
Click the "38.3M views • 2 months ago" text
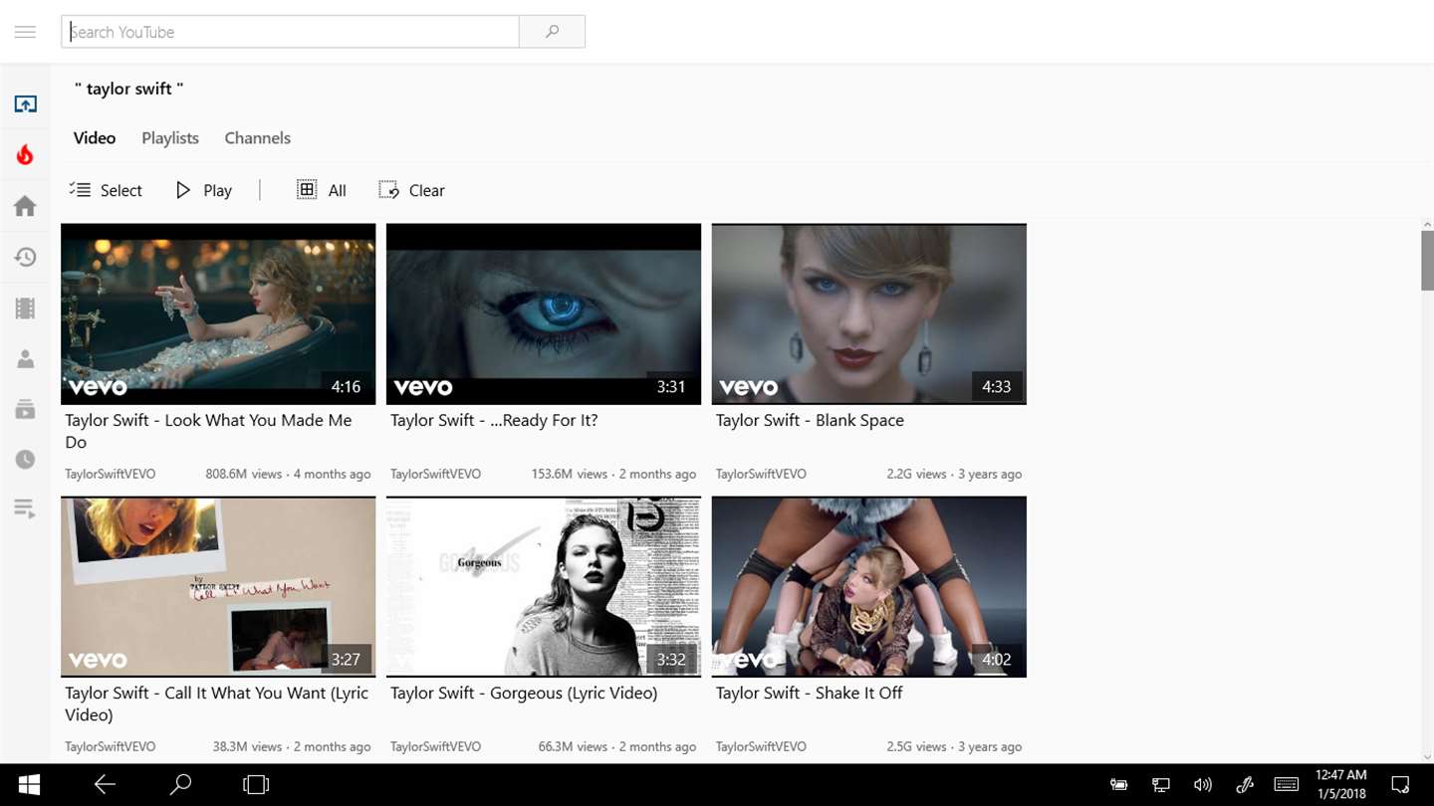(x=292, y=746)
